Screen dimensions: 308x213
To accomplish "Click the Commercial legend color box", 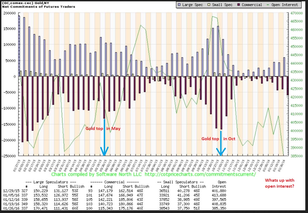I will pos(239,5).
